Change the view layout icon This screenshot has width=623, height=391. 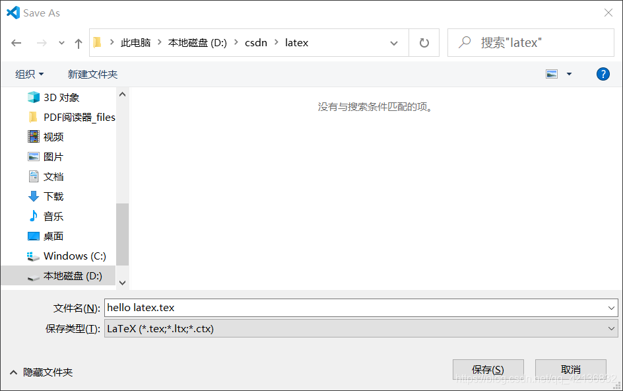[x=552, y=74]
